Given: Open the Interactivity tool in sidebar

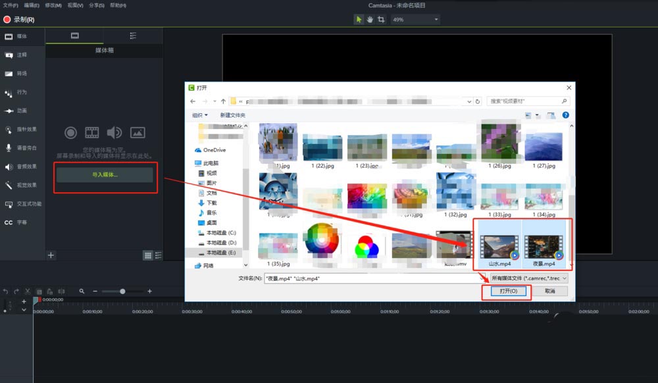Looking at the screenshot, I should [x=22, y=204].
